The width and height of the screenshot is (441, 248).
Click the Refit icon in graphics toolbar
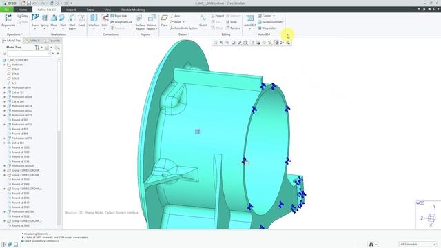click(216, 43)
